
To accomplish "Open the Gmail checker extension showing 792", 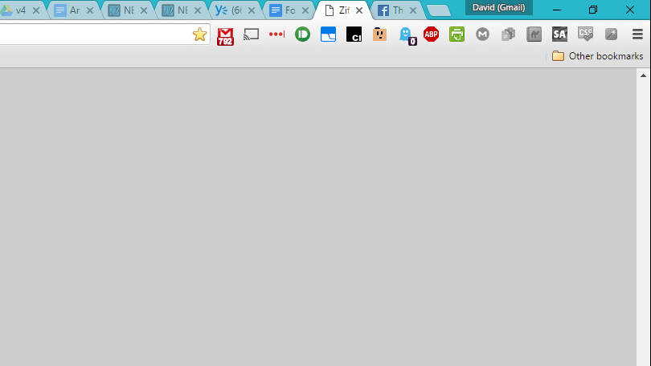I will [x=226, y=35].
